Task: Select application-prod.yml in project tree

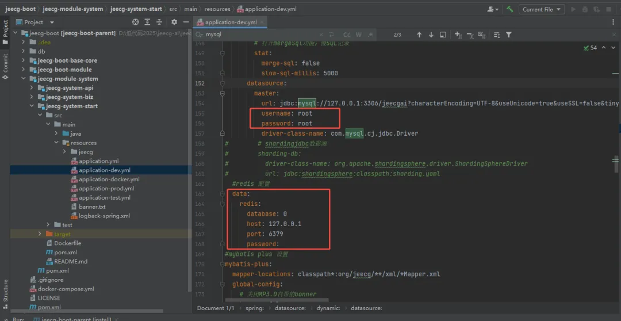Action: [106, 188]
